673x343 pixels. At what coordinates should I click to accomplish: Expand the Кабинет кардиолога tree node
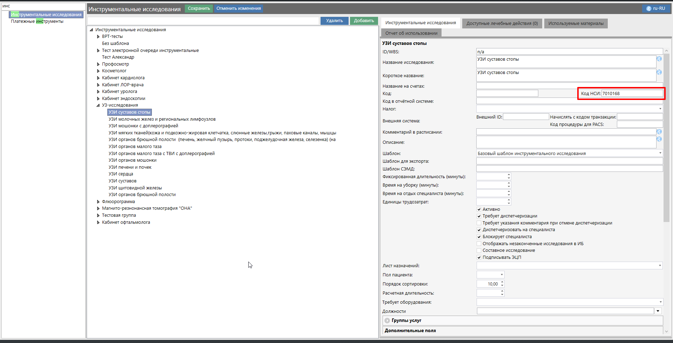pos(98,78)
